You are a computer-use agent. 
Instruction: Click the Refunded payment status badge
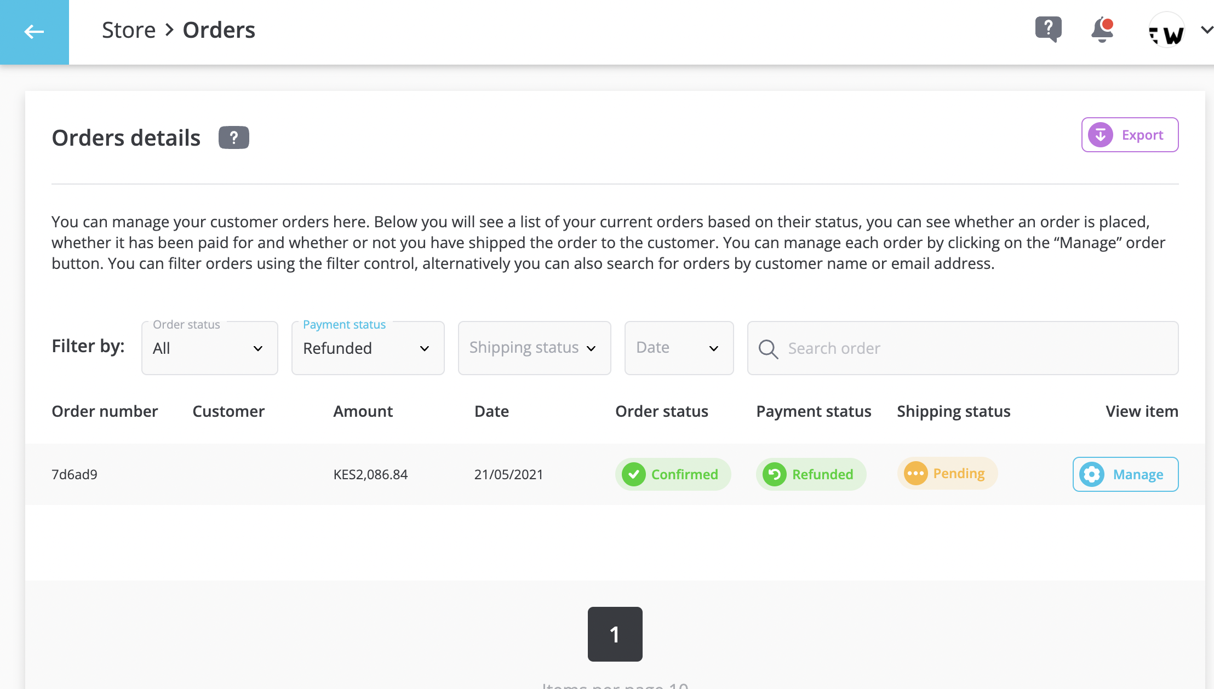811,474
